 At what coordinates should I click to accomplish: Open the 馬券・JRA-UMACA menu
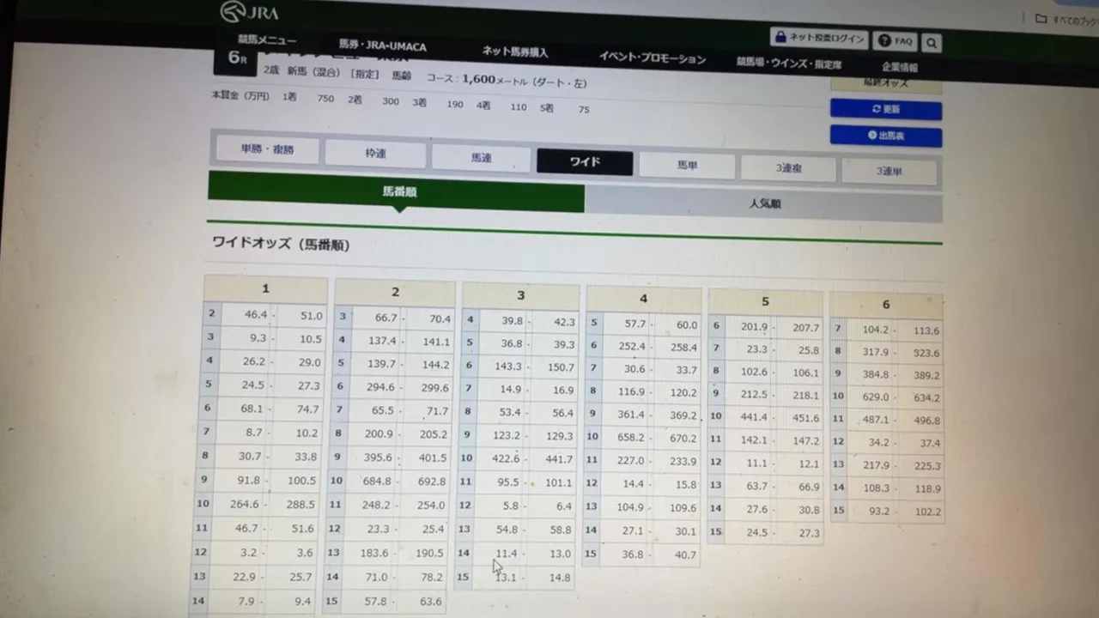tap(383, 46)
